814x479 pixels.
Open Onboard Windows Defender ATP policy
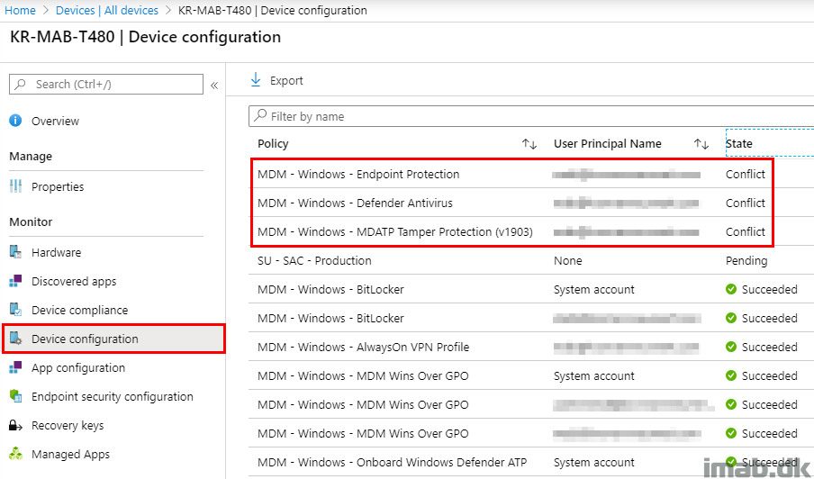(392, 462)
